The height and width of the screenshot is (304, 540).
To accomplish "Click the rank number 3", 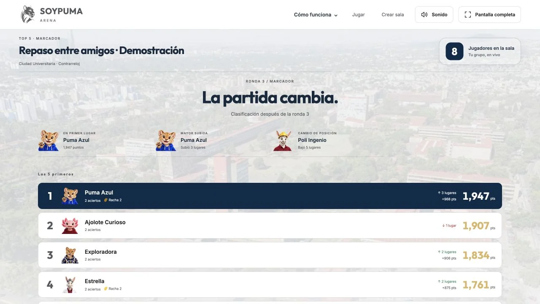I will [50, 255].
